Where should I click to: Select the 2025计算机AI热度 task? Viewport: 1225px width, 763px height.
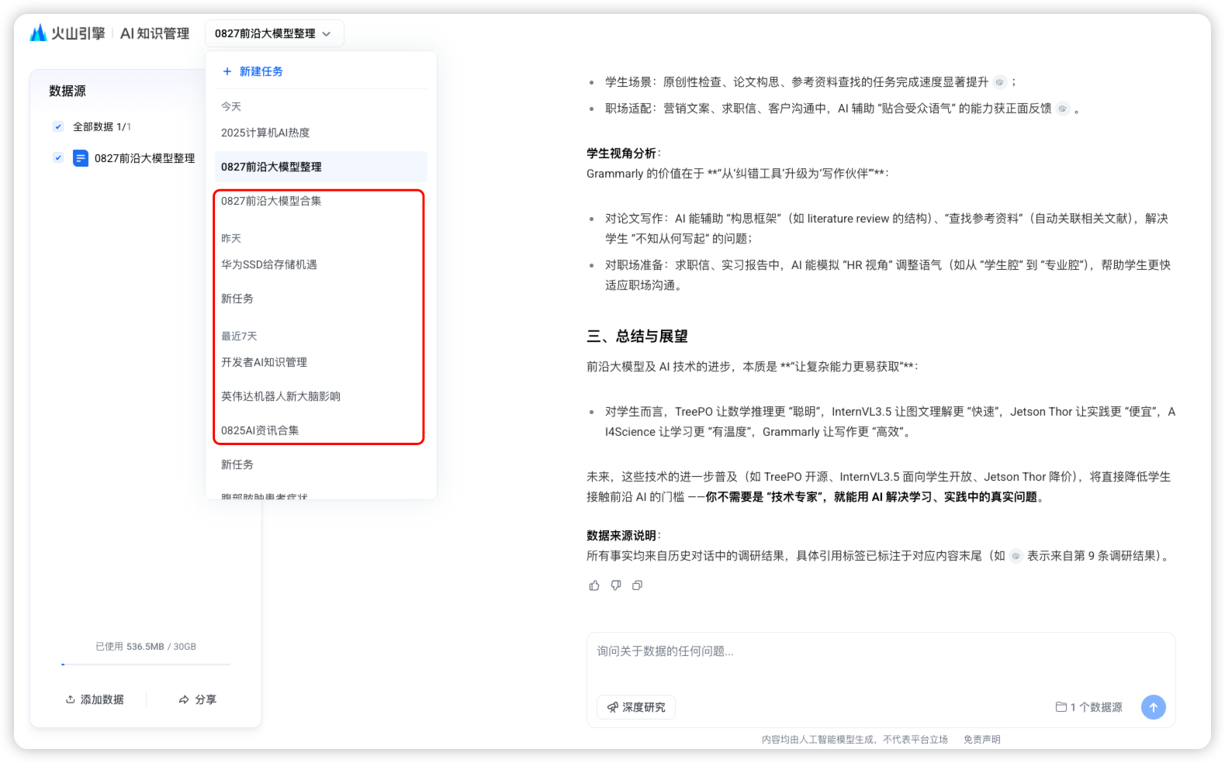point(320,133)
